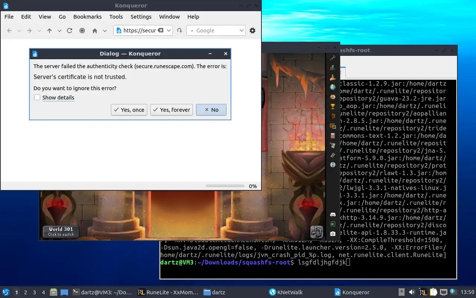Image resolution: width=476 pixels, height=298 pixels.
Task: Open the clipboard icon in system tray
Action: pos(433,292)
